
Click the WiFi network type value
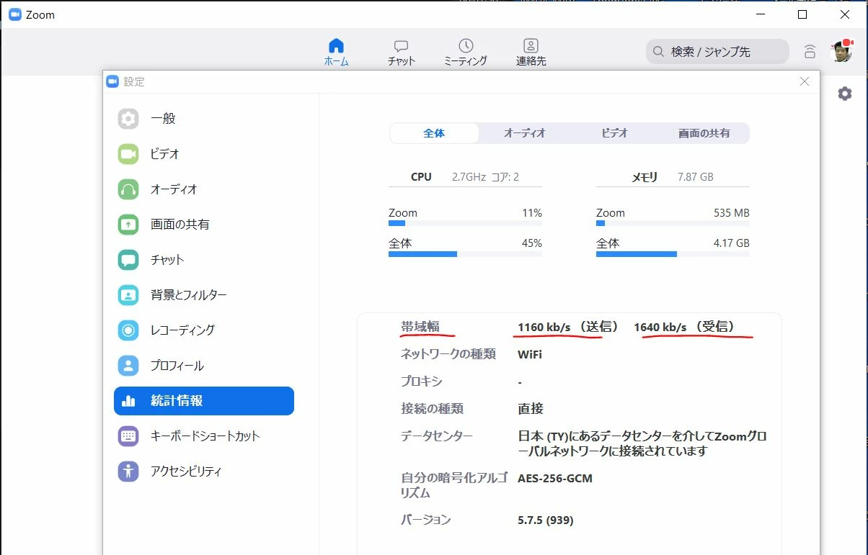click(530, 354)
